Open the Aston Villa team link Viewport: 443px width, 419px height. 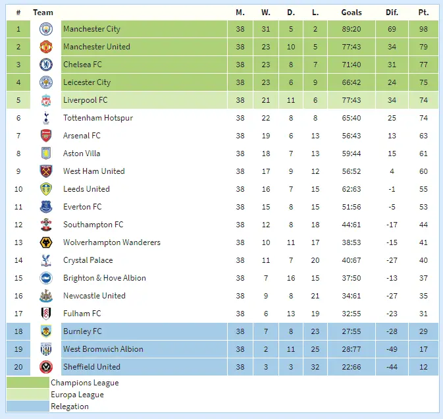82,154
